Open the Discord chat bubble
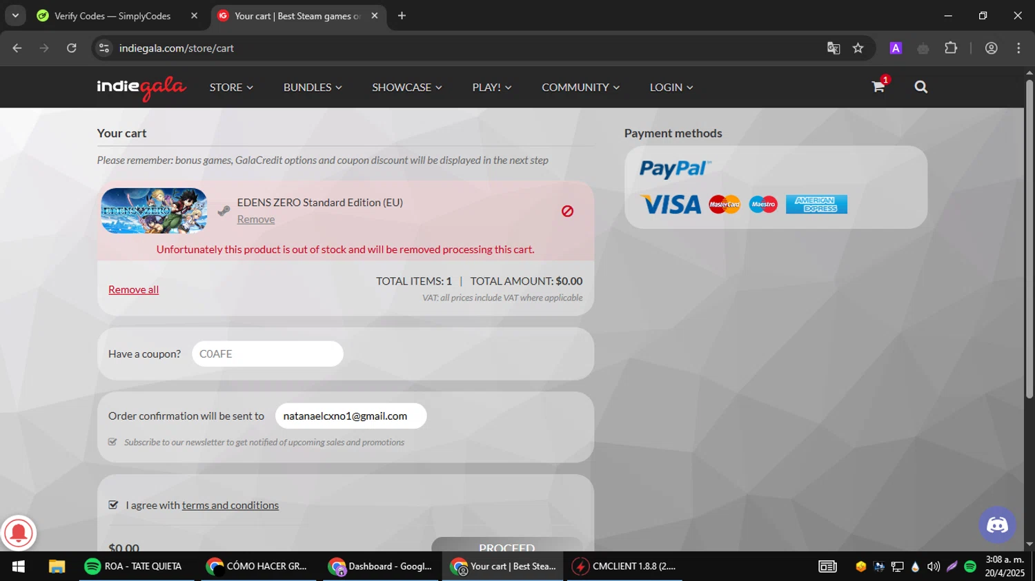 click(x=997, y=525)
